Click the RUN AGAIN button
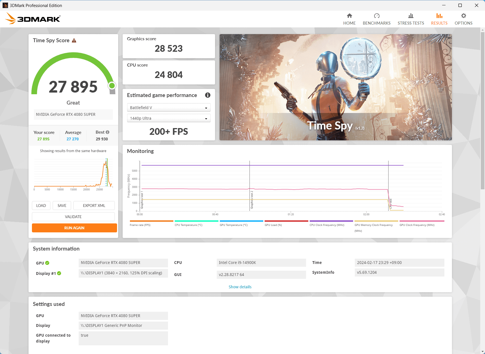485x354 pixels. (74, 228)
